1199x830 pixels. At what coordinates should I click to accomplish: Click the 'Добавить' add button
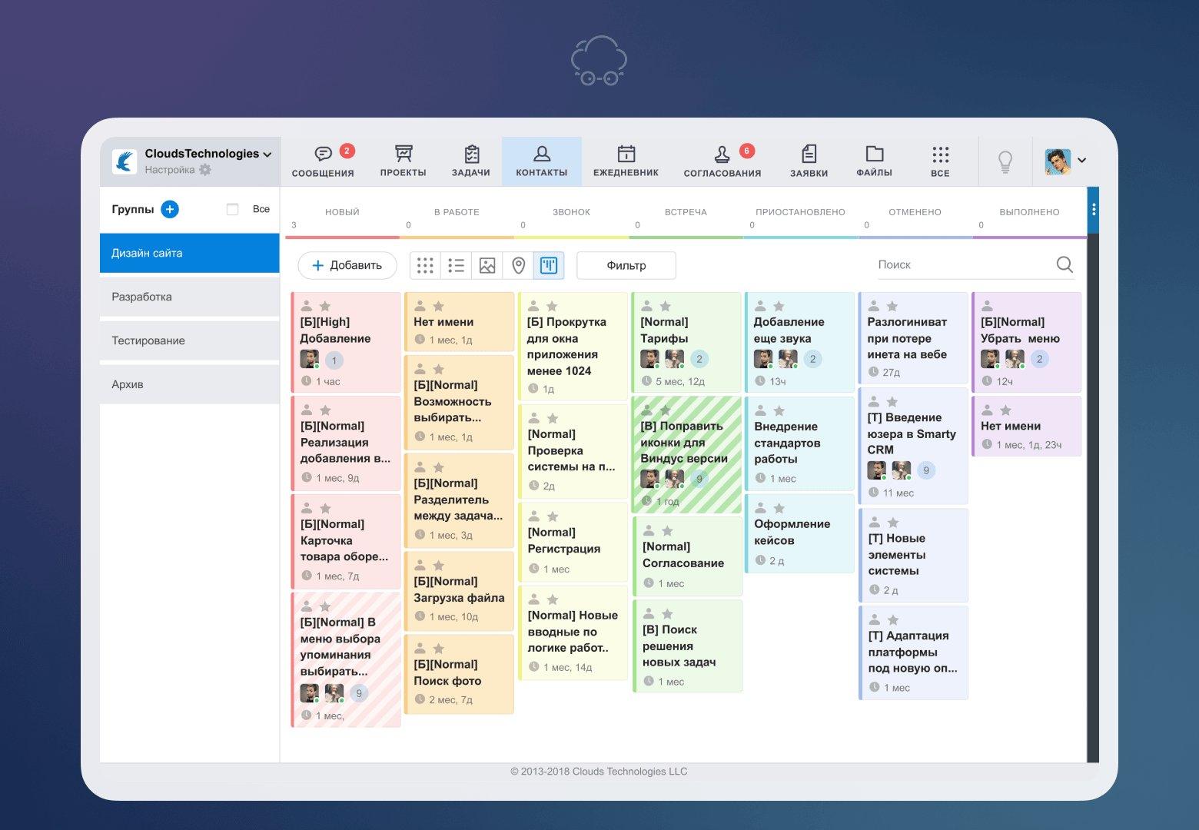[x=347, y=266]
